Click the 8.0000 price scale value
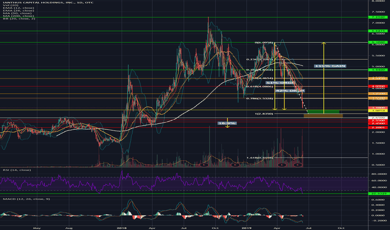This screenshot has height=230, width=390. 378,1
